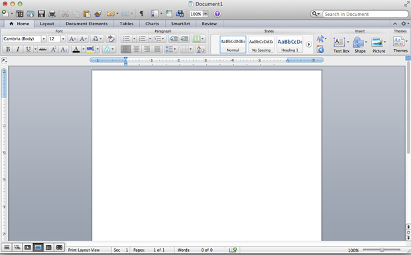Justify the text
411x255 pixels.
(157, 49)
